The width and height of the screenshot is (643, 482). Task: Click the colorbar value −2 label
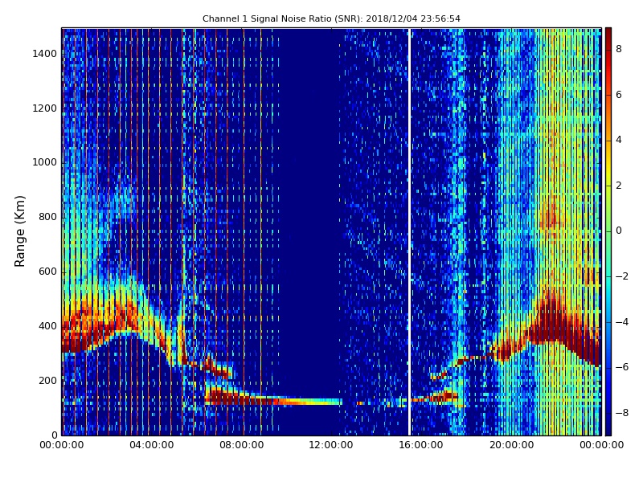point(621,276)
